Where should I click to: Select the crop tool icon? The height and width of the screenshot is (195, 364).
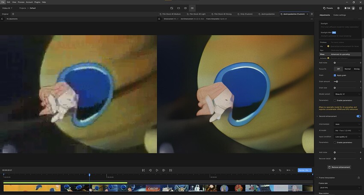coord(280,170)
